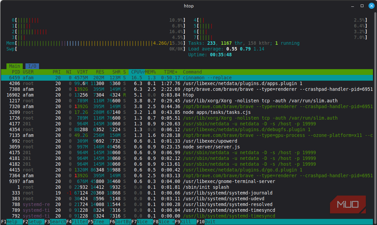Click the CPU 2 usage meter
The image size is (377, 225).
(99, 32)
